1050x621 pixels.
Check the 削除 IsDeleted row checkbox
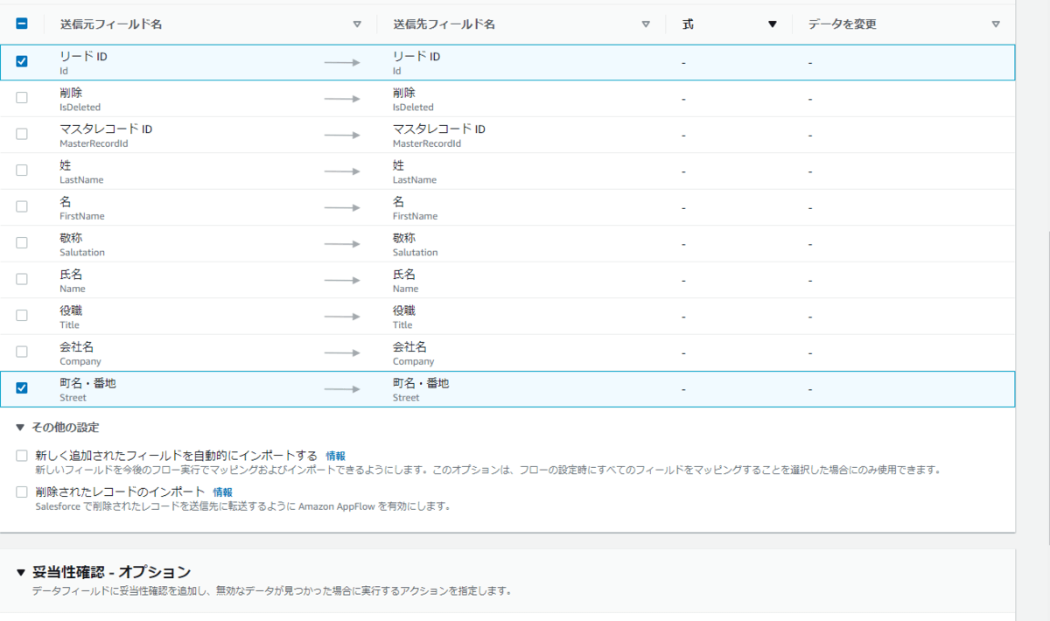click(22, 98)
